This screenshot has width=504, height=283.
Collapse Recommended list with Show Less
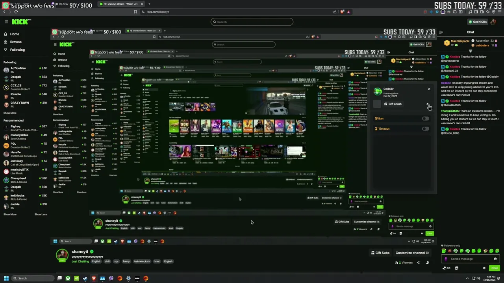[41, 214]
